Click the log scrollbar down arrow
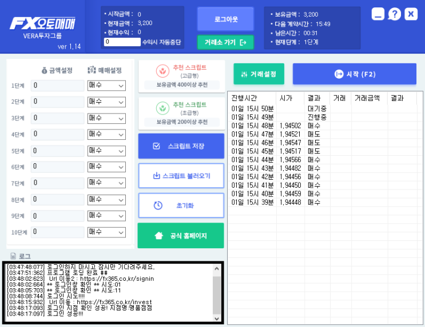425x327 pixels. click(x=217, y=318)
